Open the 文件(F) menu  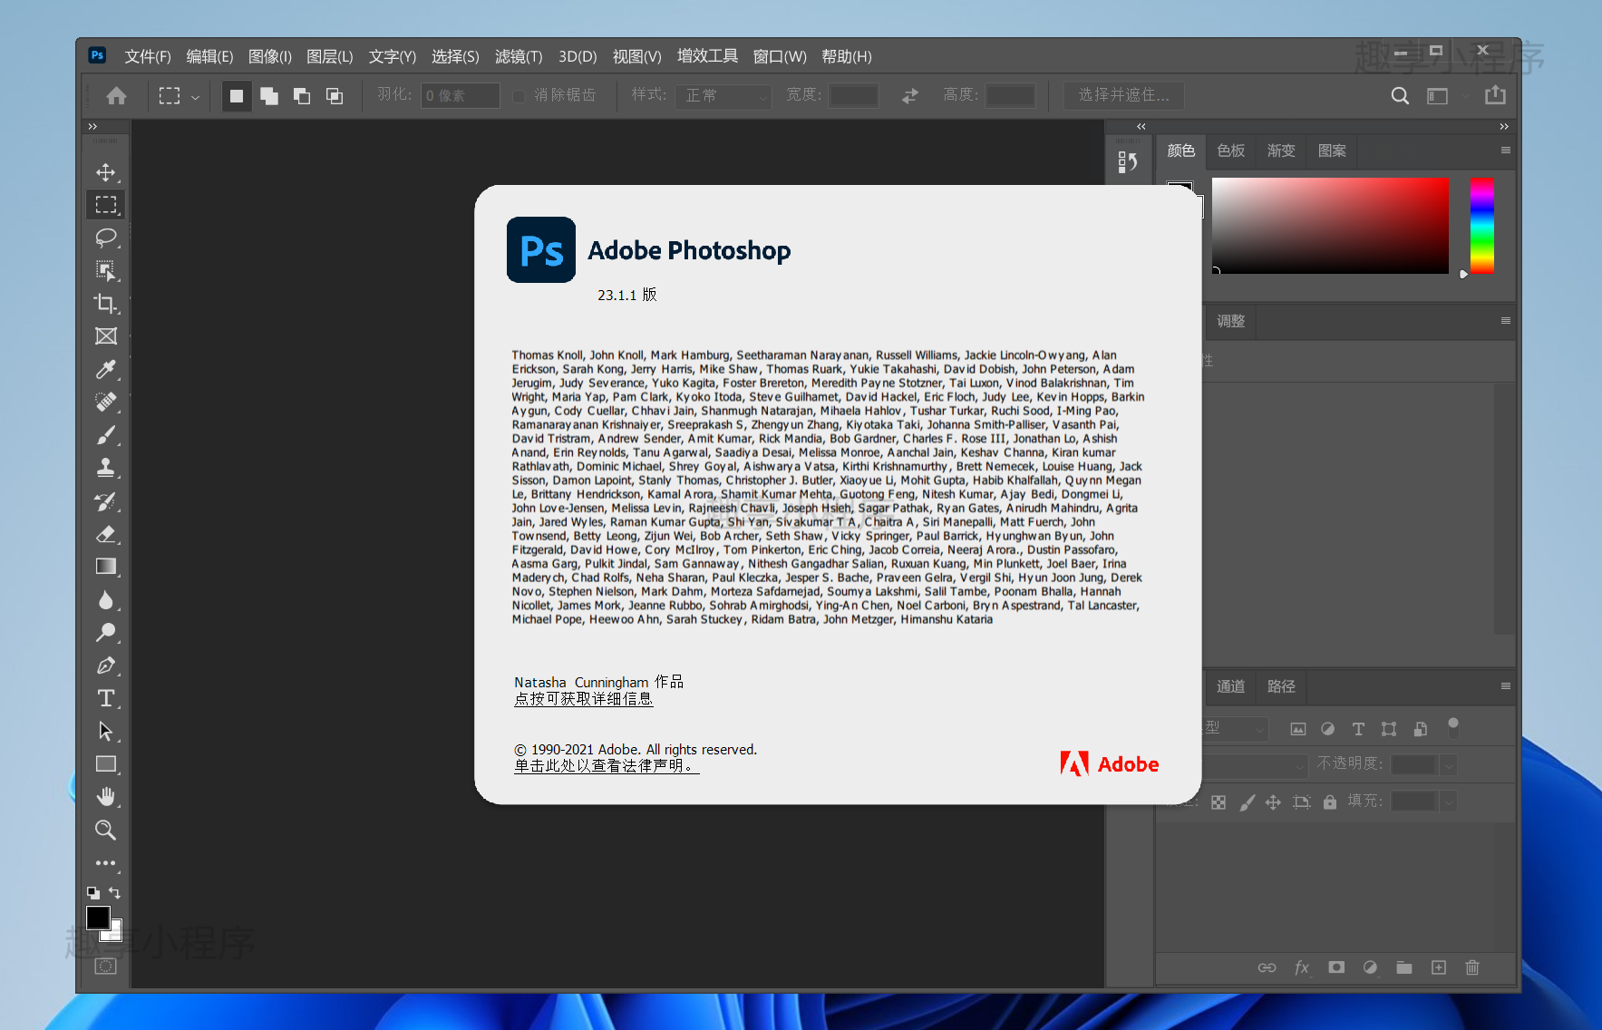point(148,56)
